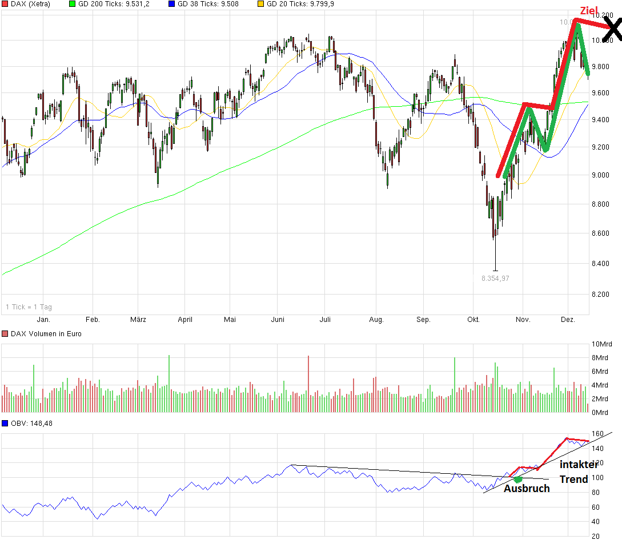Click the 'März' month label

point(138,320)
